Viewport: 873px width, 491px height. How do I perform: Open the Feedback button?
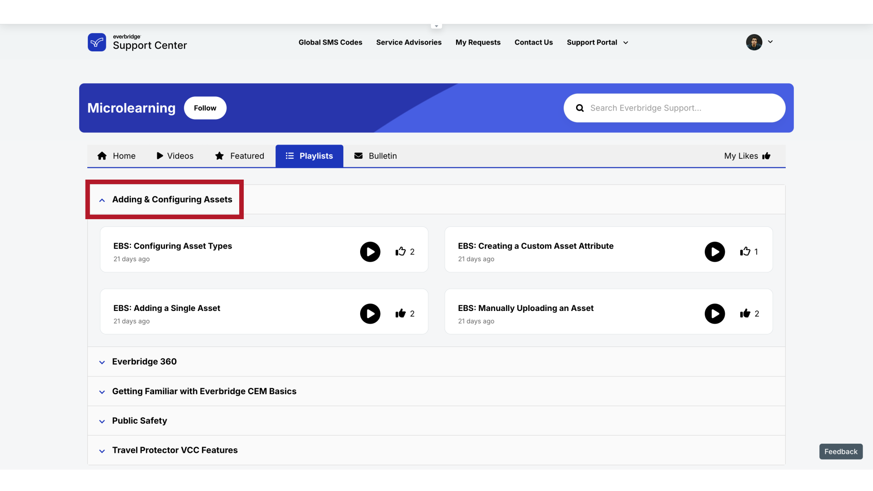pyautogui.click(x=841, y=451)
